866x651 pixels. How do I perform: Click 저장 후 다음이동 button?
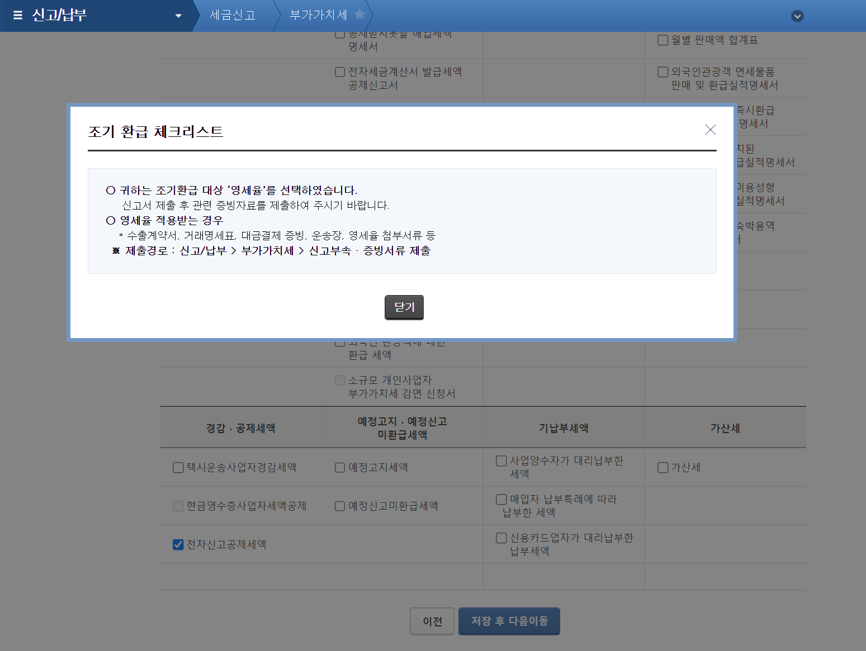click(x=509, y=621)
